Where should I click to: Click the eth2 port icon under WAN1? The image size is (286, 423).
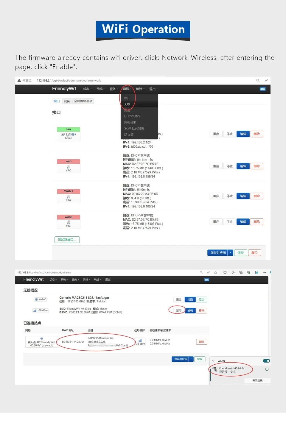tap(69, 197)
